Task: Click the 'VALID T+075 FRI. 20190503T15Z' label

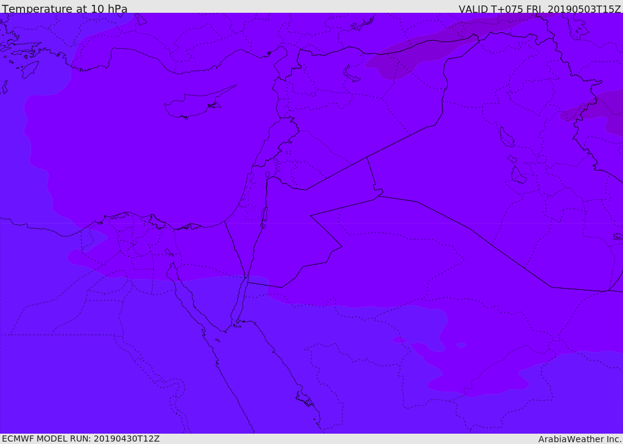Action: (540, 9)
